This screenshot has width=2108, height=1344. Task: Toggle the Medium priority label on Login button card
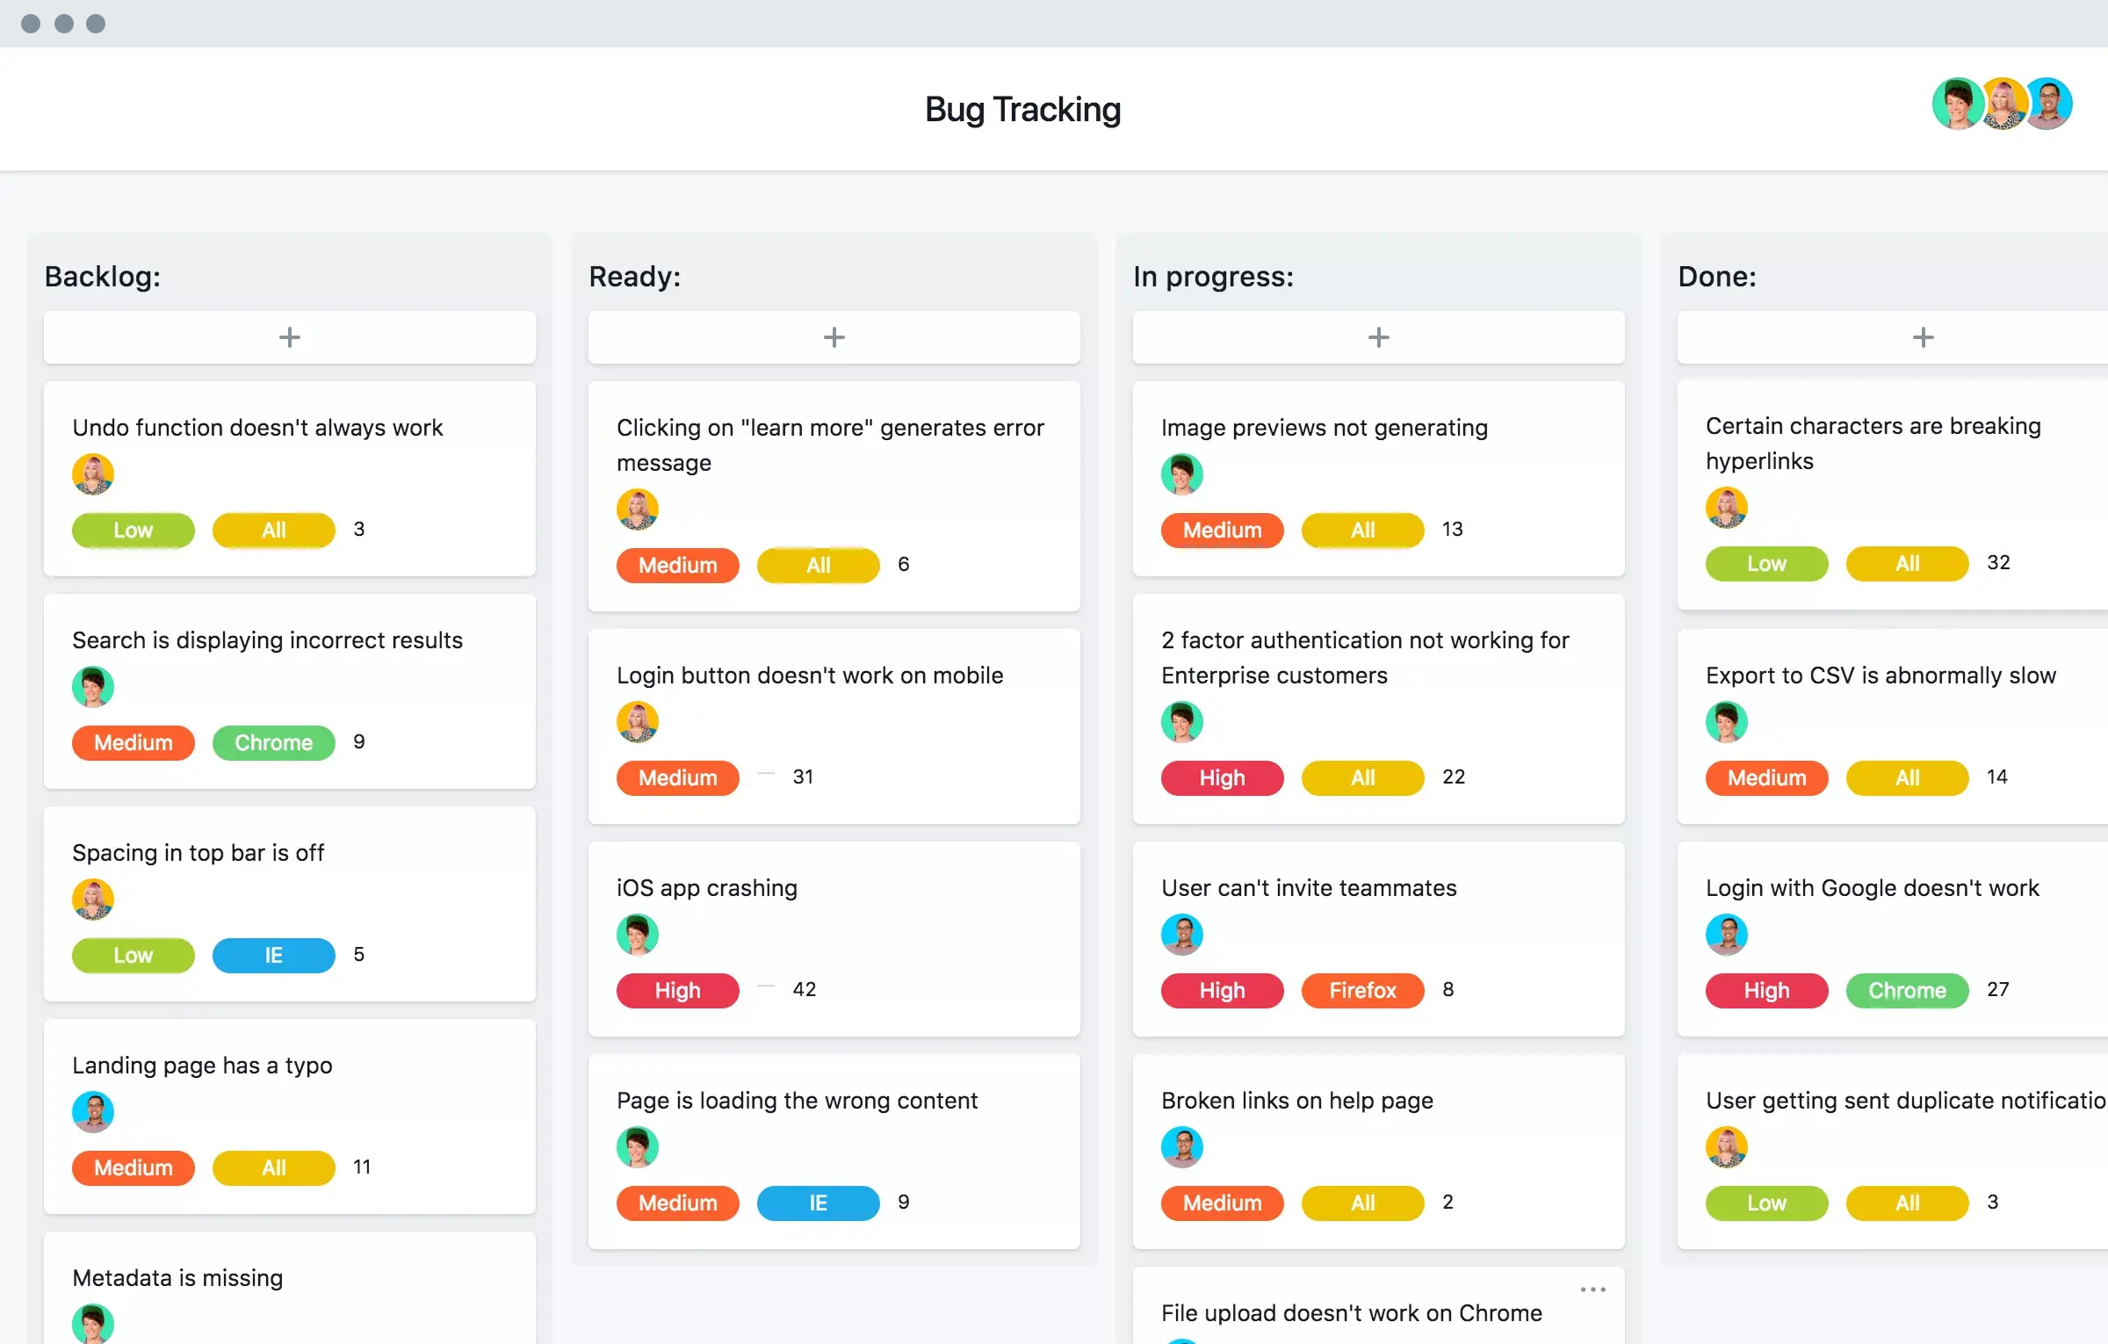(x=676, y=776)
